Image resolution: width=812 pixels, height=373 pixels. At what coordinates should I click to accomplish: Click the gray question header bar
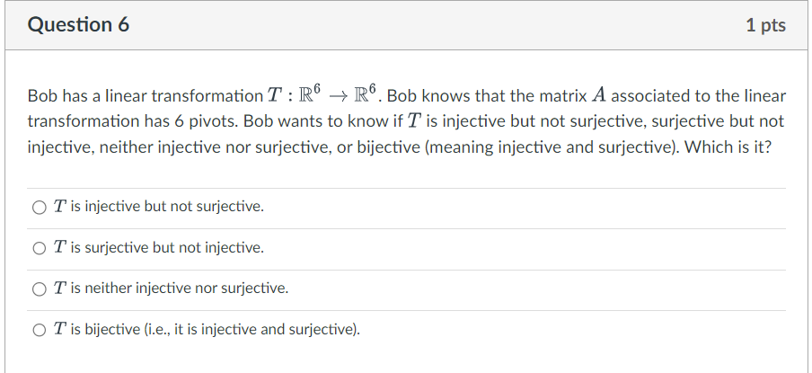406,25
